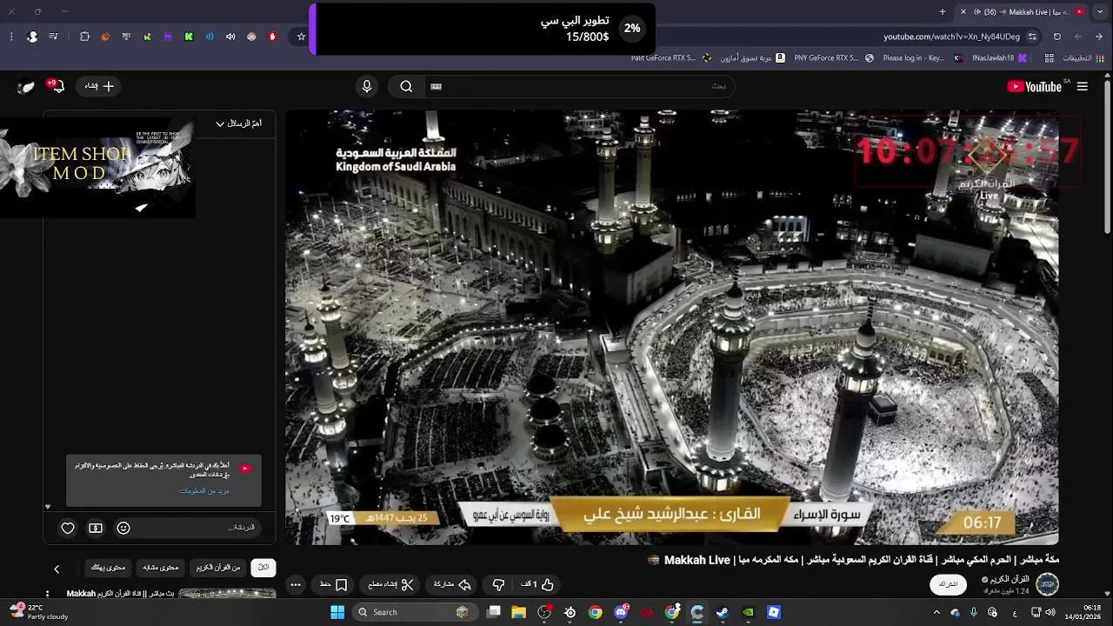Select the related content filter chip
This screenshot has width=1113, height=626.
[x=161, y=567]
